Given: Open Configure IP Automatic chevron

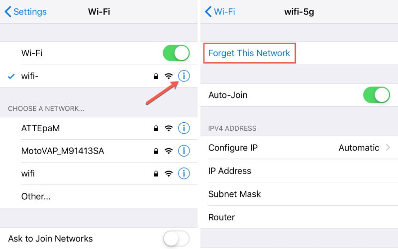Looking at the screenshot, I should 388,147.
